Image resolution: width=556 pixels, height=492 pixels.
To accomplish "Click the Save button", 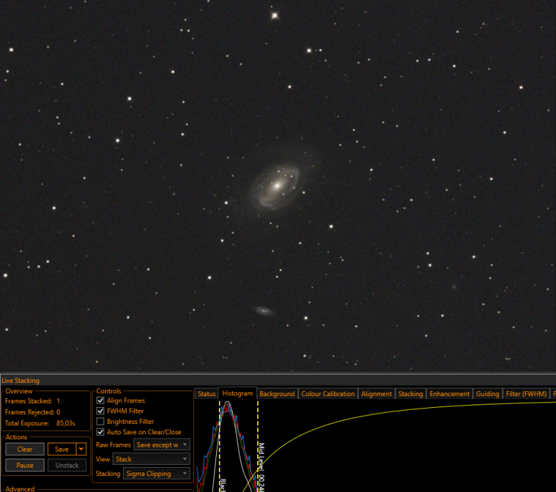I will click(x=62, y=449).
